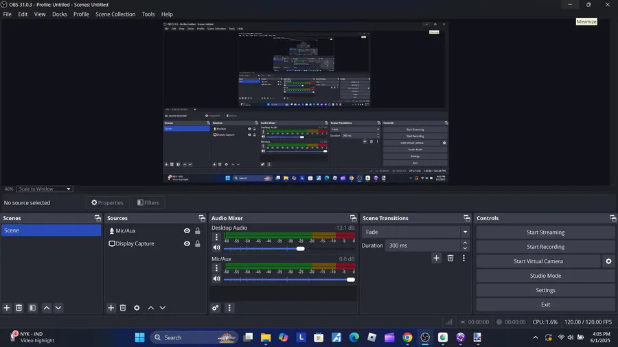Viewport: 618px width, 347px height.
Task: Add a new scene with plus icon
Action: pyautogui.click(x=7, y=308)
